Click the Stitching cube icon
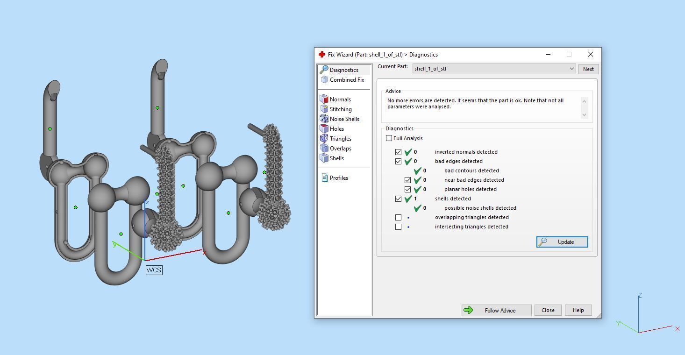 coord(324,109)
